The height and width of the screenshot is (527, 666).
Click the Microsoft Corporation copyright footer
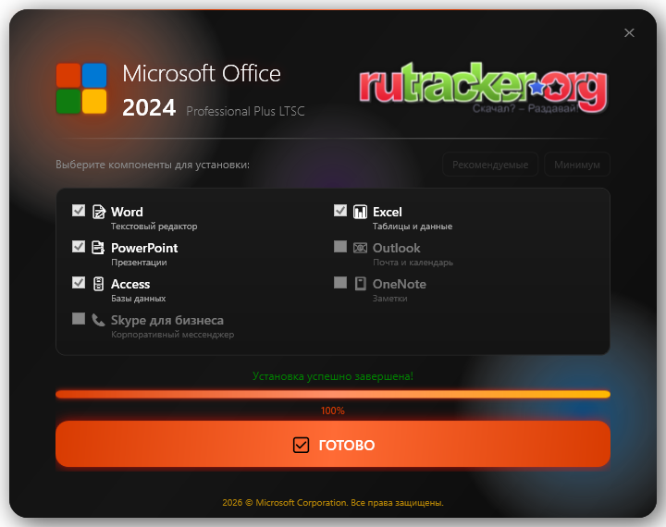[x=333, y=502]
